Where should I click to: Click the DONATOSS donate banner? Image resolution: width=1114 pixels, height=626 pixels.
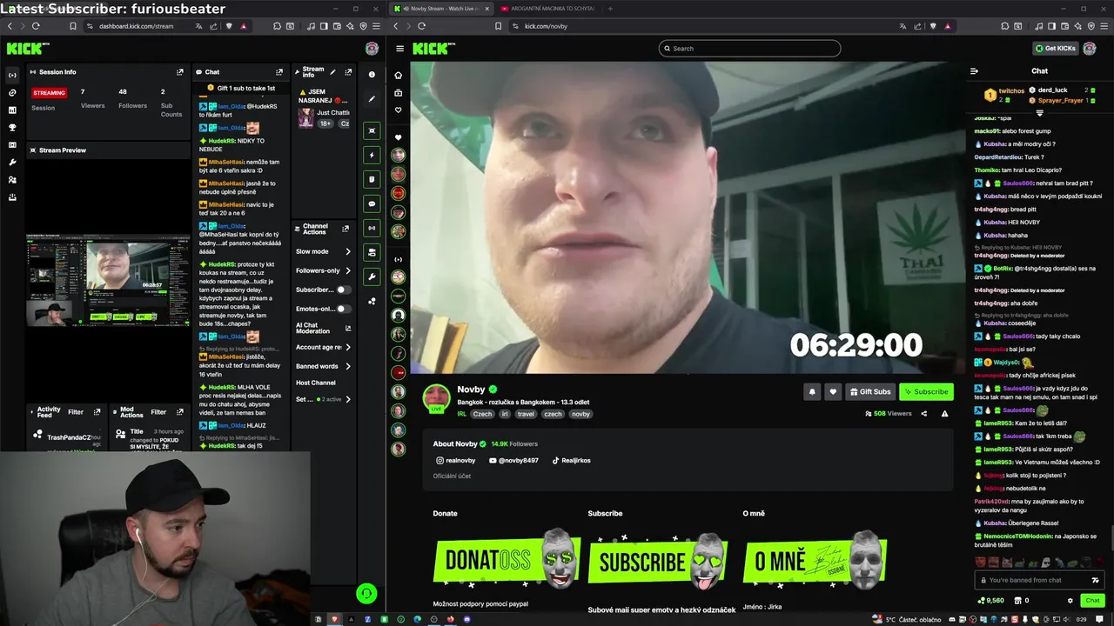pyautogui.click(x=507, y=558)
